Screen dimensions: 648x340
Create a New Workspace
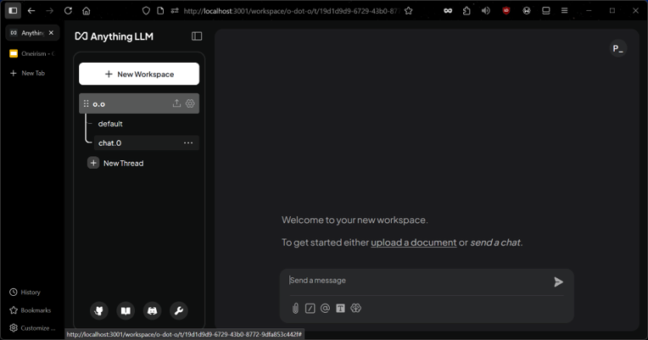point(139,74)
